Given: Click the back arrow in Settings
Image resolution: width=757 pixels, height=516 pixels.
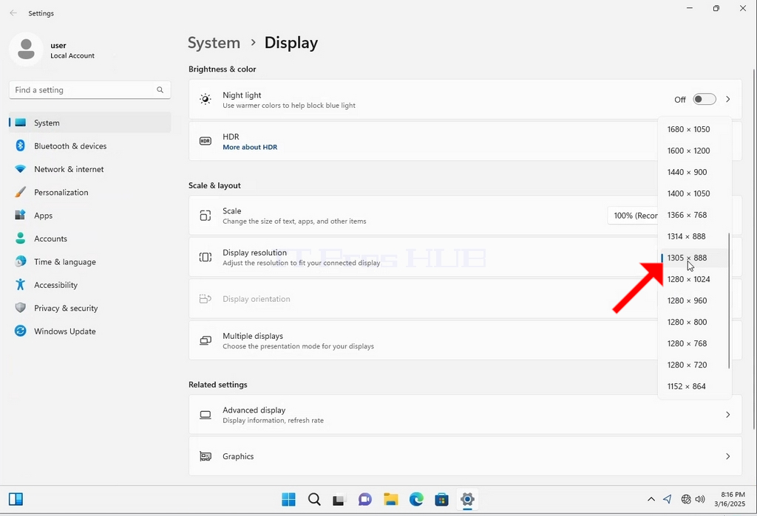Looking at the screenshot, I should click(13, 13).
